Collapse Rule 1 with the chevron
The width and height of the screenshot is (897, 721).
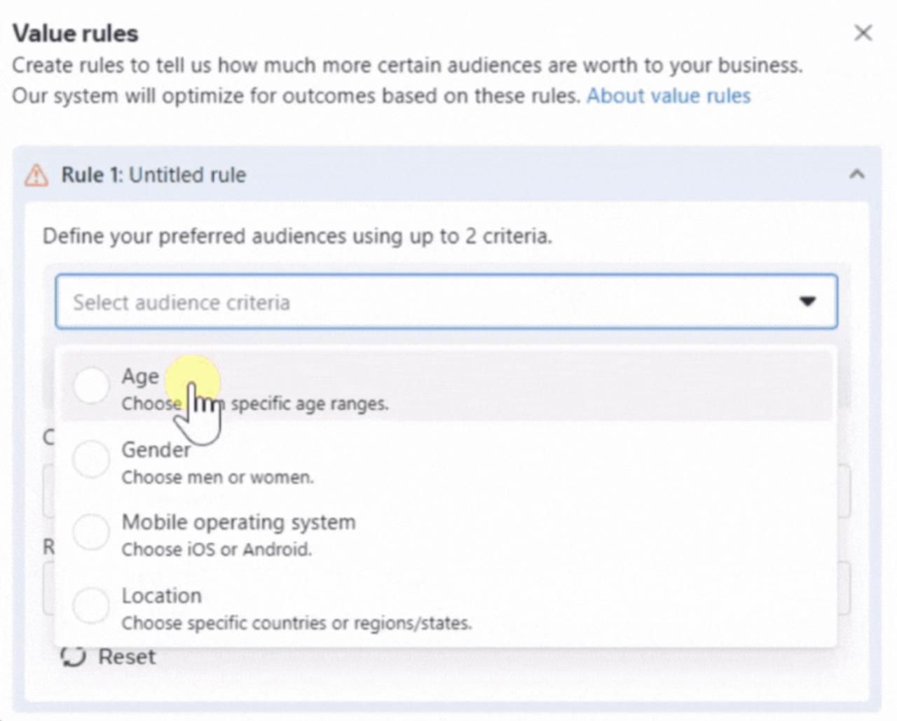(x=856, y=174)
